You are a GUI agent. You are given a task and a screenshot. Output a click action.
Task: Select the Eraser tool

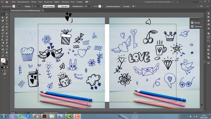[3, 30]
